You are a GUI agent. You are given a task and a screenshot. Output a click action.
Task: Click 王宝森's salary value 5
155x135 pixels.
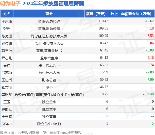tap(107, 116)
